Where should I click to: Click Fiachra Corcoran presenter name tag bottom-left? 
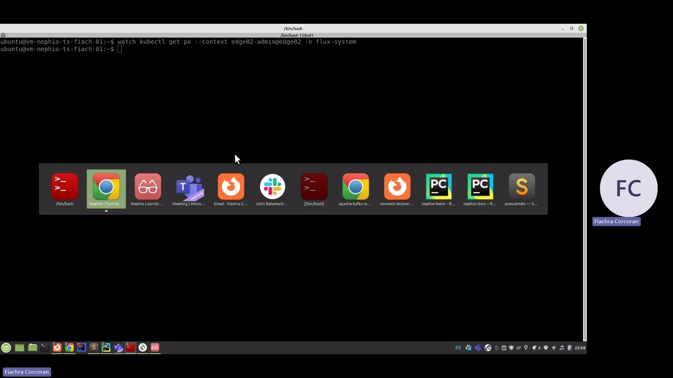point(26,372)
